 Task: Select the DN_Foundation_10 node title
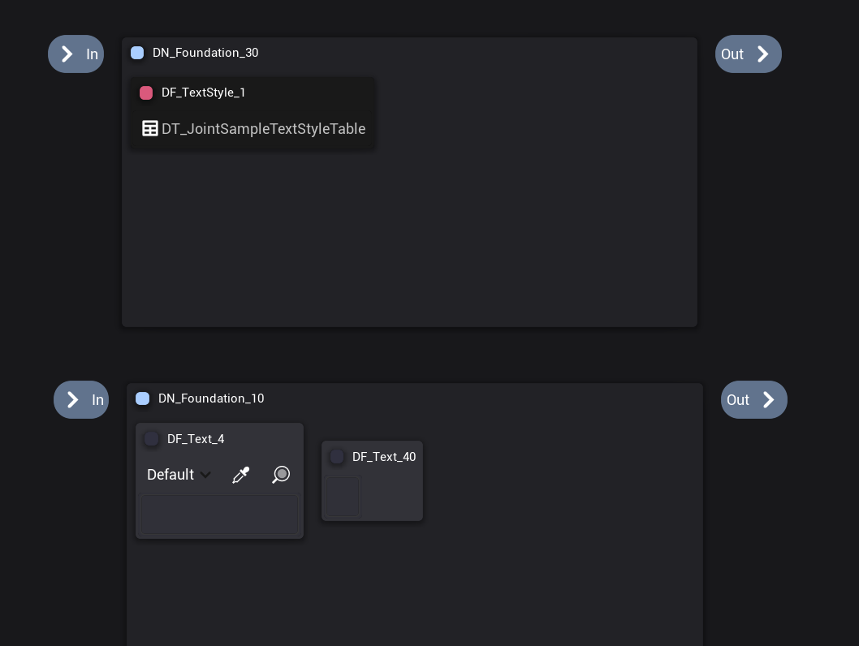click(x=211, y=398)
